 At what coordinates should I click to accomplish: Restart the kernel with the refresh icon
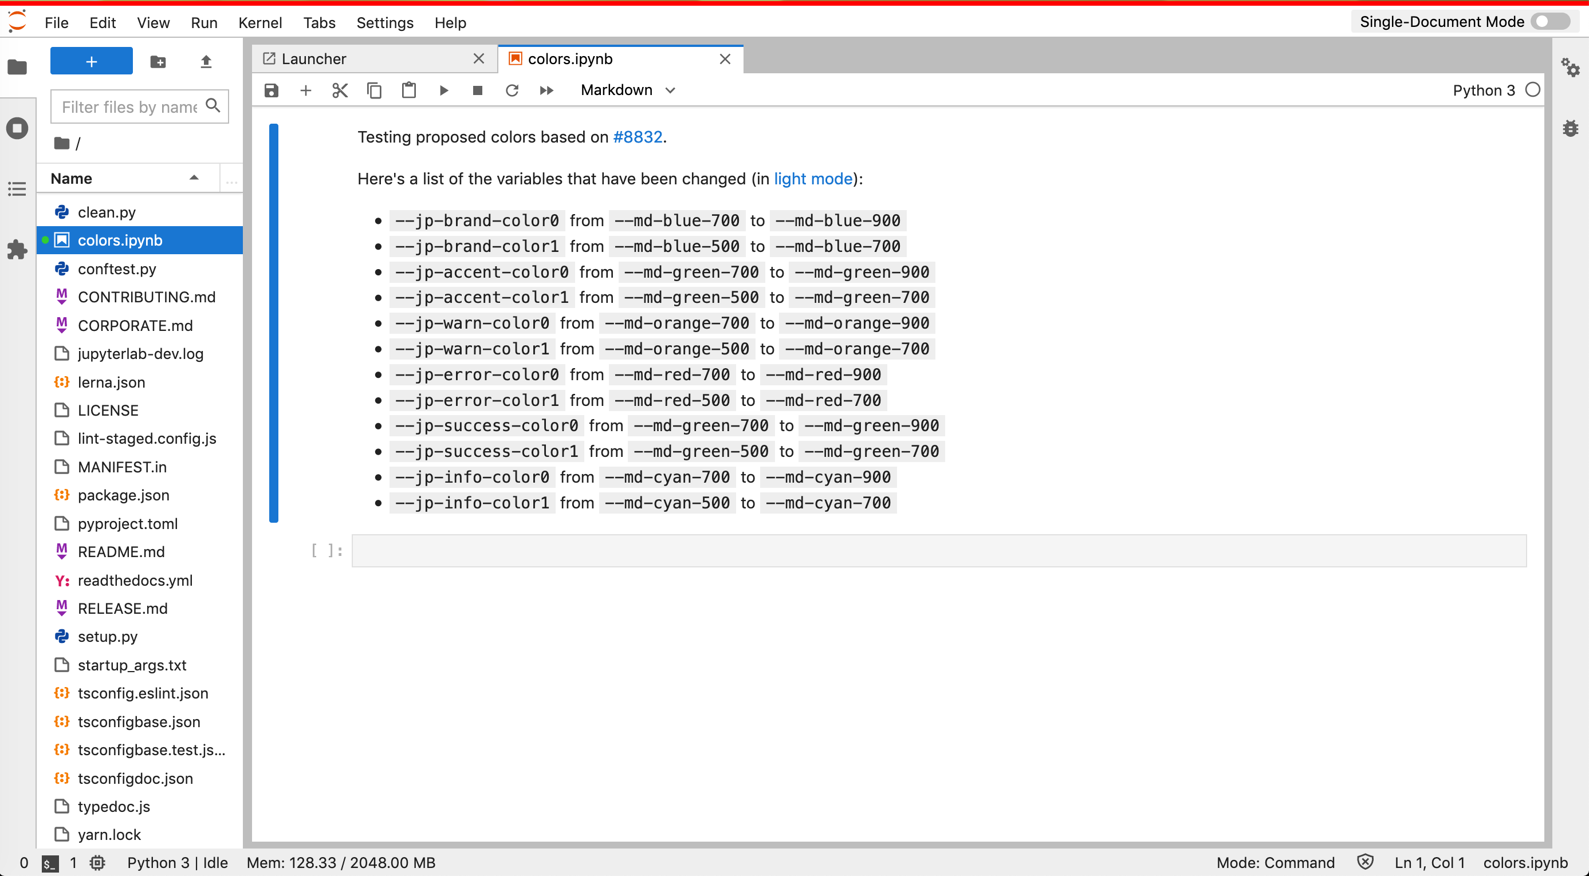[512, 90]
